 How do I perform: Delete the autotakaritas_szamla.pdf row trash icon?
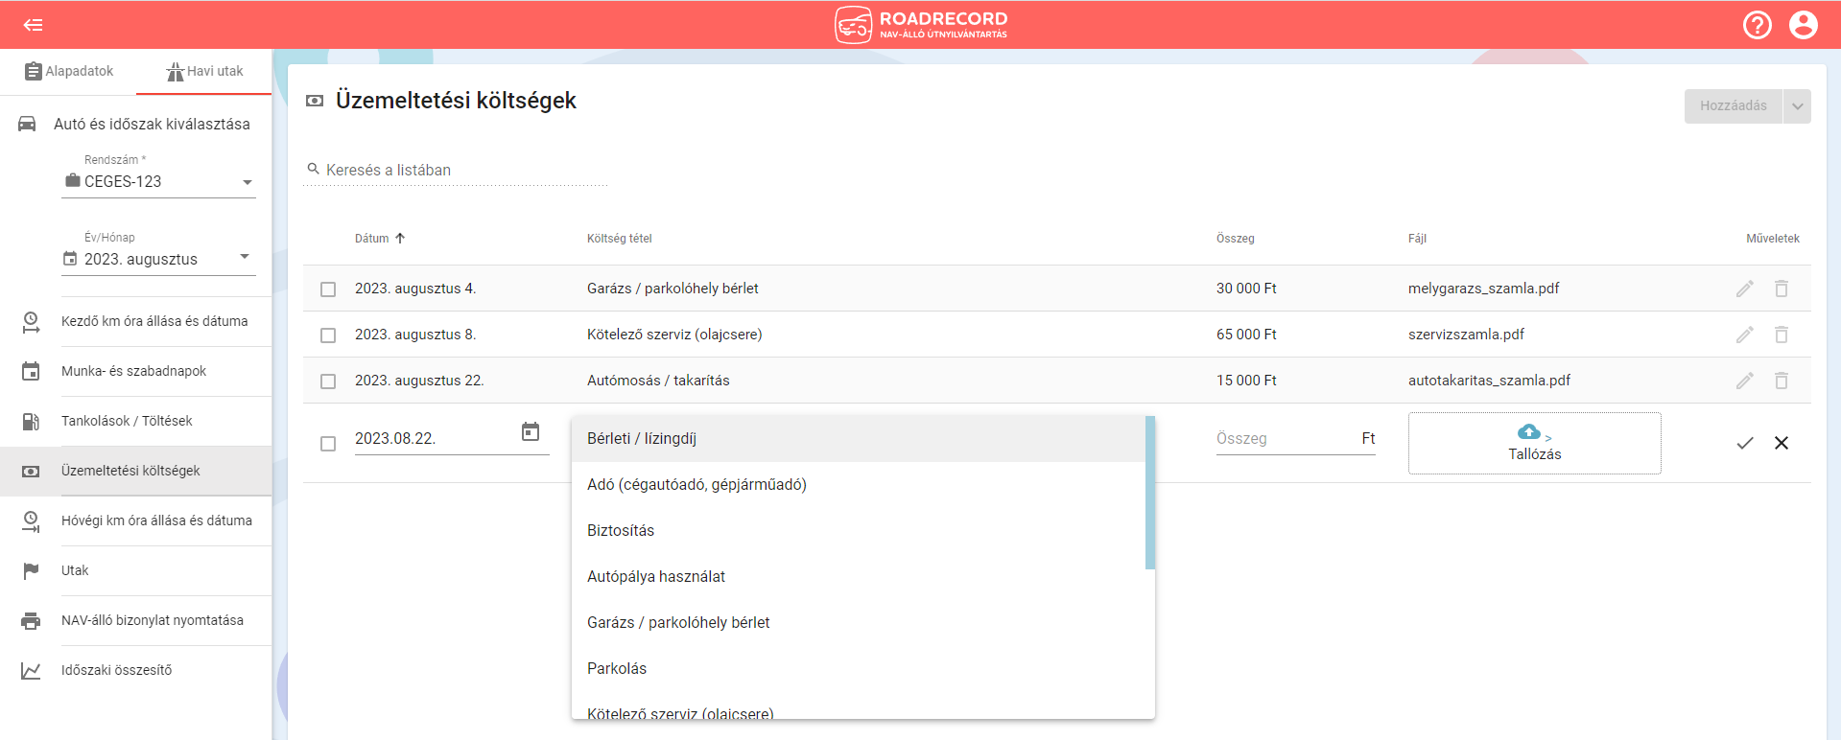point(1781,381)
